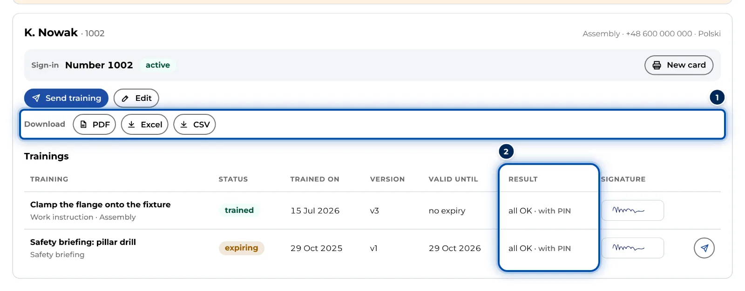
Task: Click the TRAINED ON column header
Action: point(315,179)
